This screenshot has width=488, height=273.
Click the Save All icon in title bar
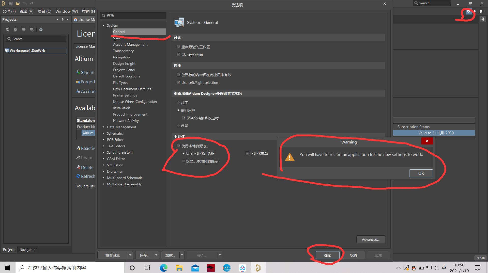point(10,4)
